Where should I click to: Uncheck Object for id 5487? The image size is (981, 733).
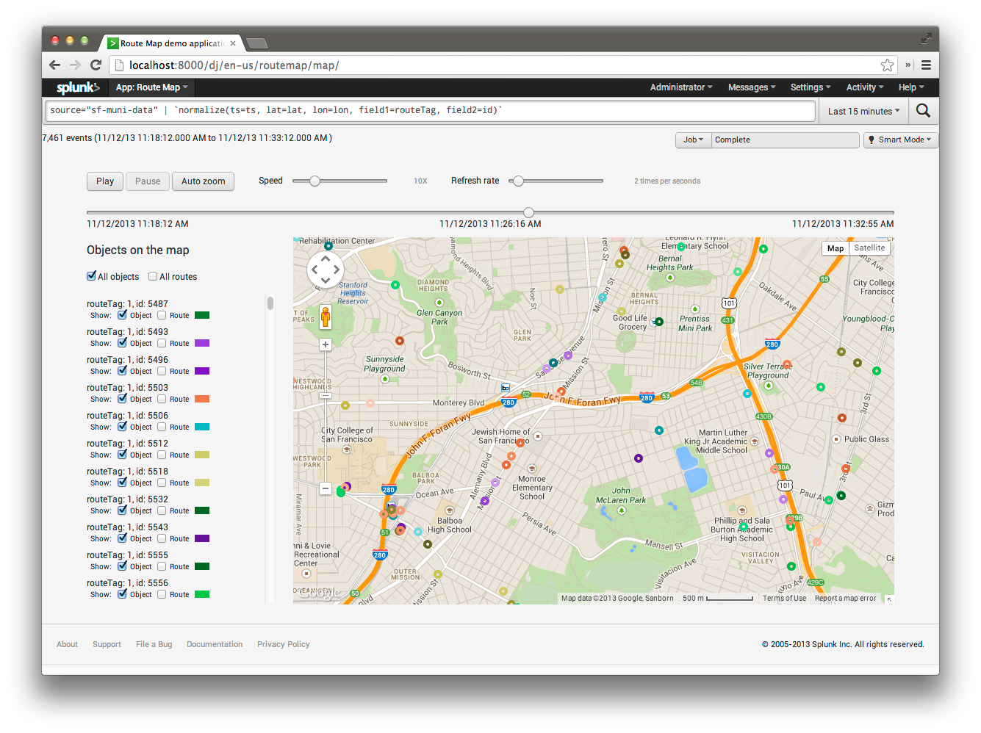pyautogui.click(x=122, y=315)
